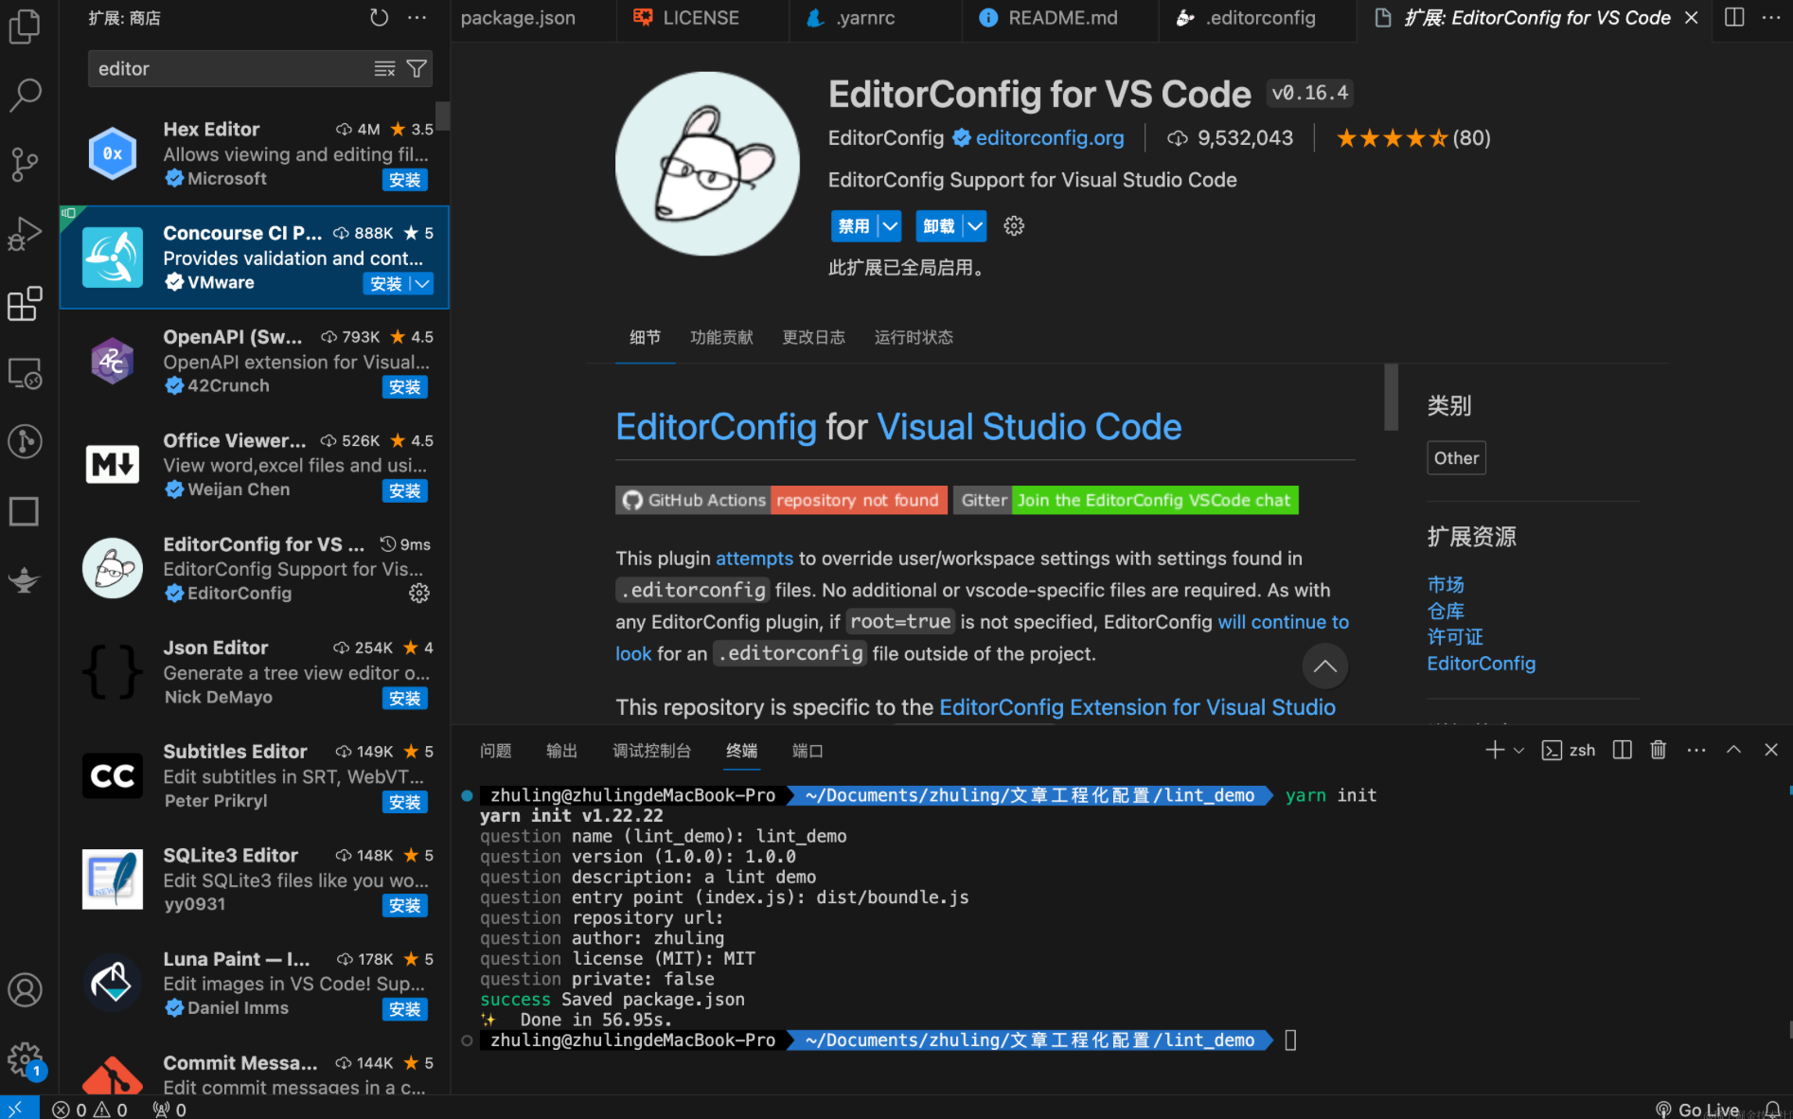
Task: Install the Concourse CI extension
Action: click(386, 284)
